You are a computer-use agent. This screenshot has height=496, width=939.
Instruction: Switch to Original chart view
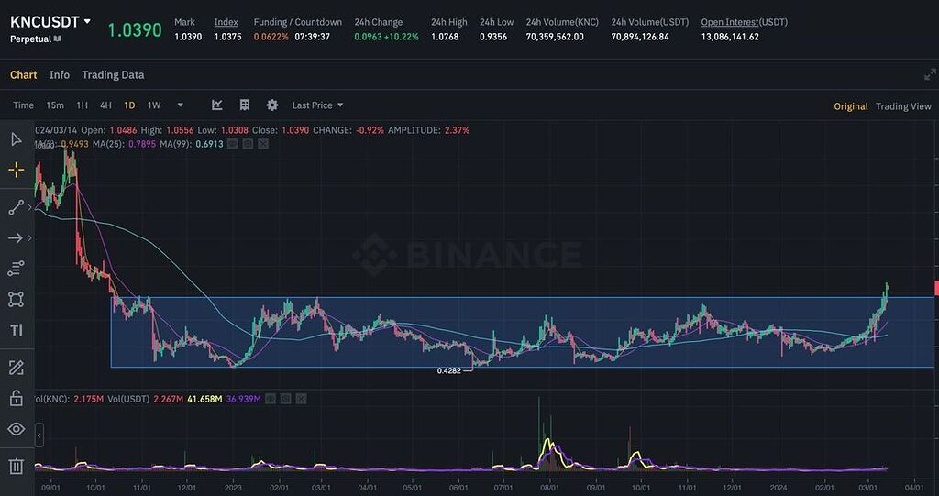[851, 106]
